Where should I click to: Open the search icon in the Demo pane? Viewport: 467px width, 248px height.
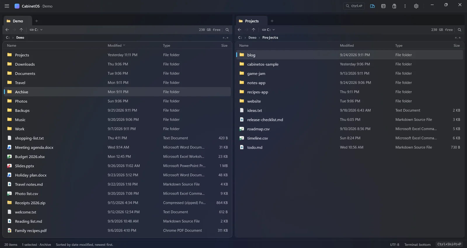coord(227,30)
